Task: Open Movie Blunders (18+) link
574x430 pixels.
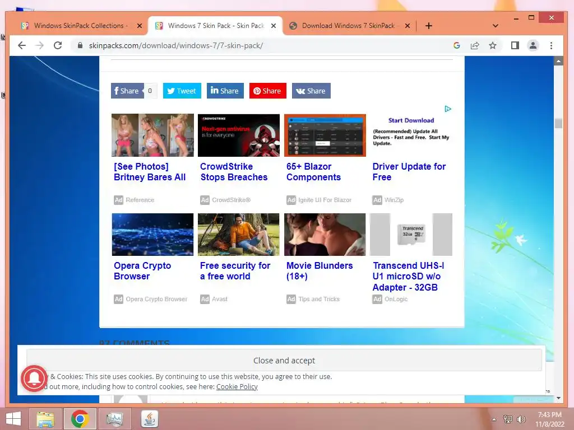Action: pyautogui.click(x=319, y=271)
